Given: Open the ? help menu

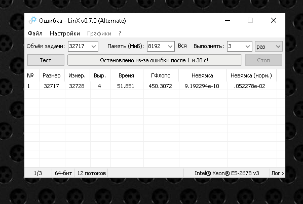Looking at the screenshot, I should (x=120, y=33).
